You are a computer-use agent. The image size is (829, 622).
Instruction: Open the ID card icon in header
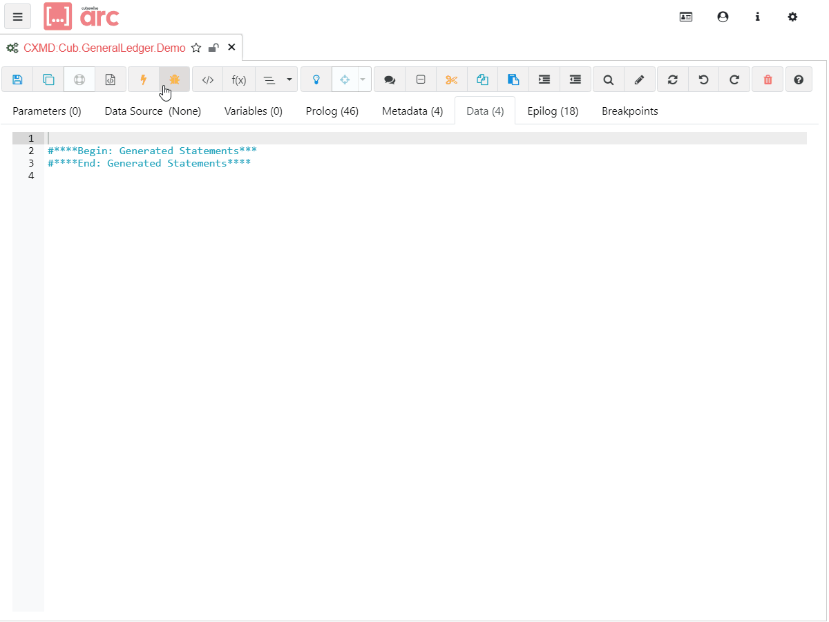[686, 17]
